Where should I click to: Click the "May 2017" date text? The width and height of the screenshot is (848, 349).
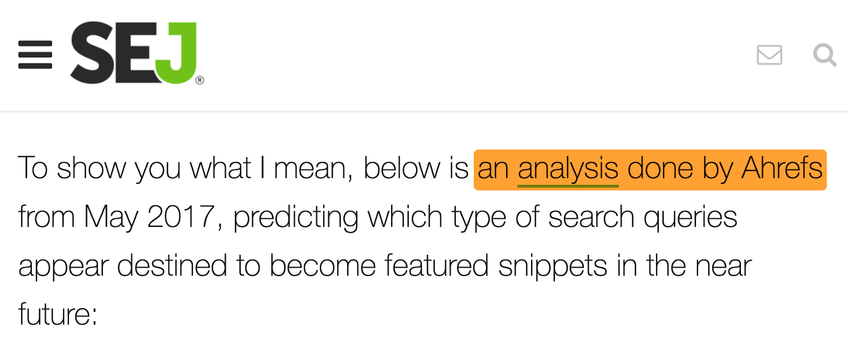tap(149, 218)
